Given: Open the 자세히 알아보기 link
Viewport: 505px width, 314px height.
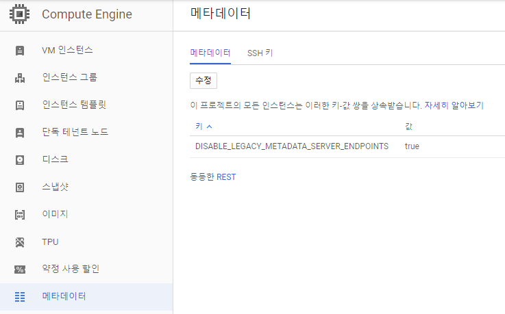Looking at the screenshot, I should 454,105.
